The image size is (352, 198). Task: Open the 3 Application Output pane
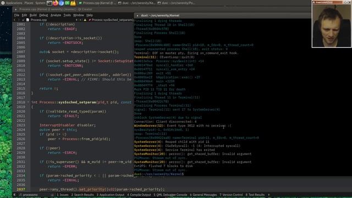(x=111, y=195)
